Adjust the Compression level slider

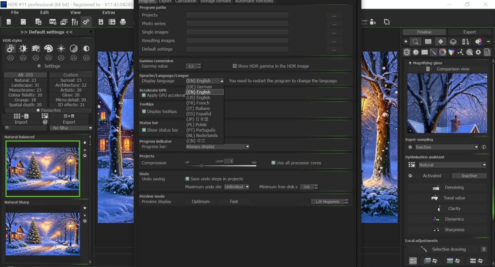(x=201, y=166)
